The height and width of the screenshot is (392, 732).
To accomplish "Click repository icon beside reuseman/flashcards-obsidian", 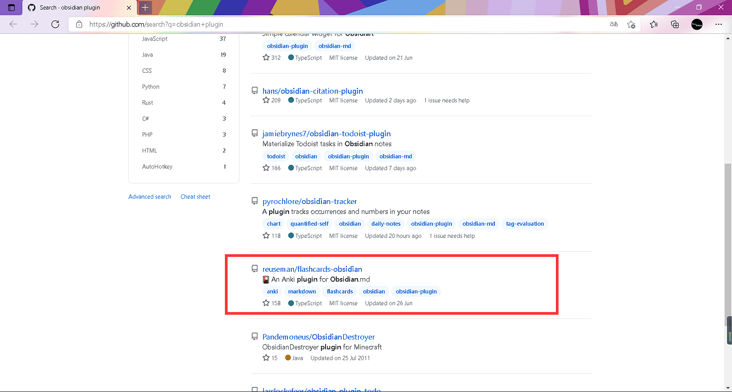I will pos(255,269).
